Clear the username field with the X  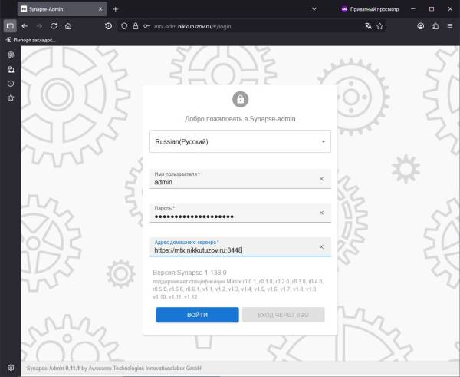(321, 179)
